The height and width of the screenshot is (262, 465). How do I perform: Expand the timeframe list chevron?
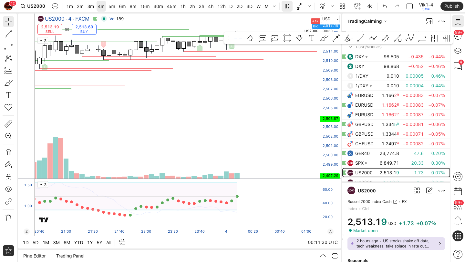point(274,6)
